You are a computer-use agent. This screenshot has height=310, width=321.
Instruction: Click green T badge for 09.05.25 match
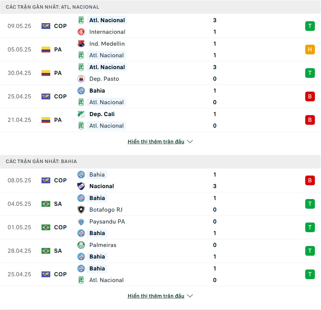click(310, 26)
